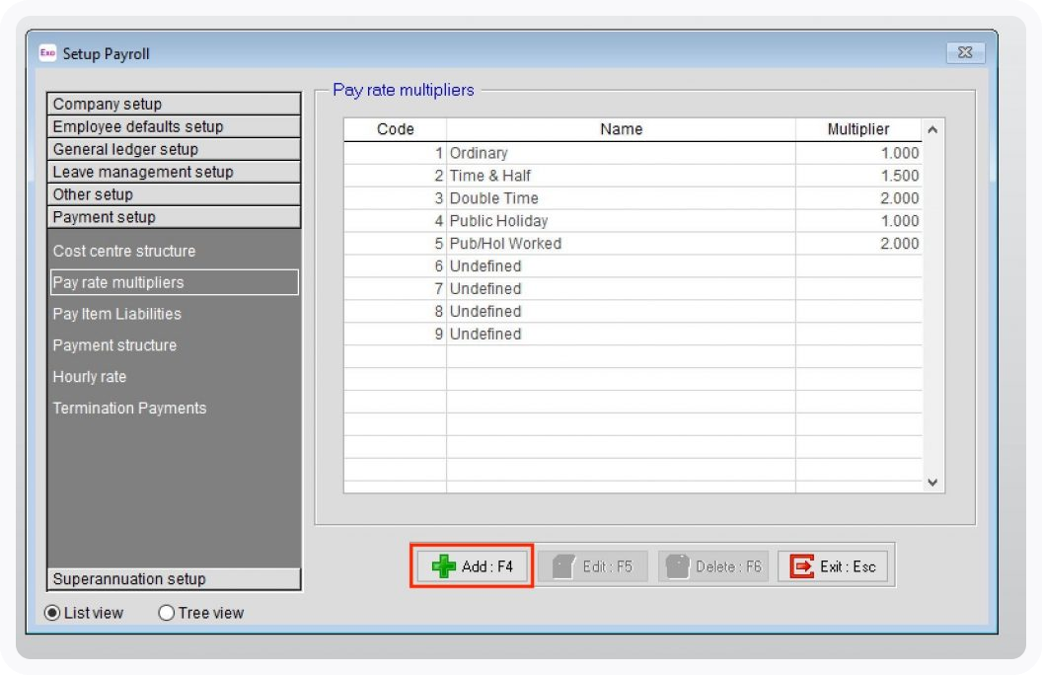Viewport: 1042px width, 675px height.
Task: Click the red Exit arrow icon
Action: pos(803,566)
